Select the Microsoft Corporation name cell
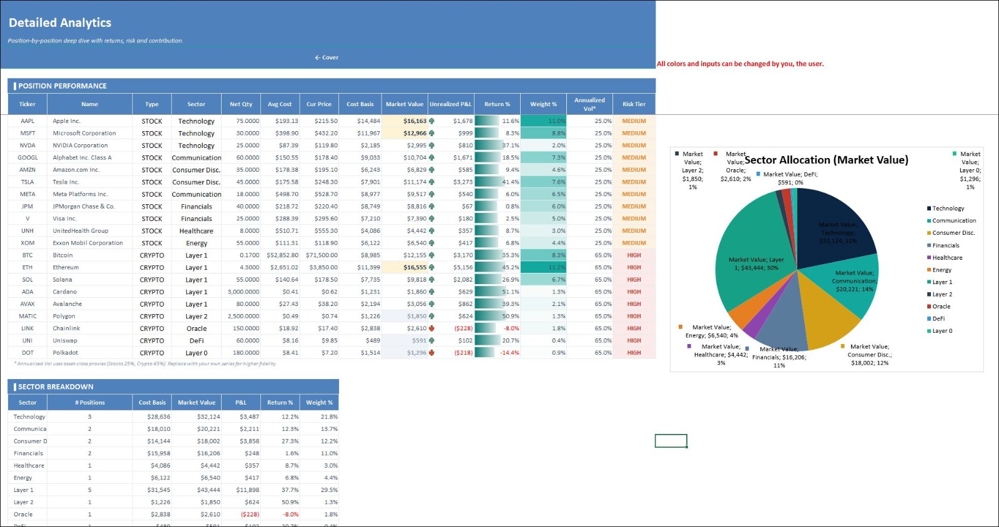Image resolution: width=999 pixels, height=527 pixels. point(89,133)
